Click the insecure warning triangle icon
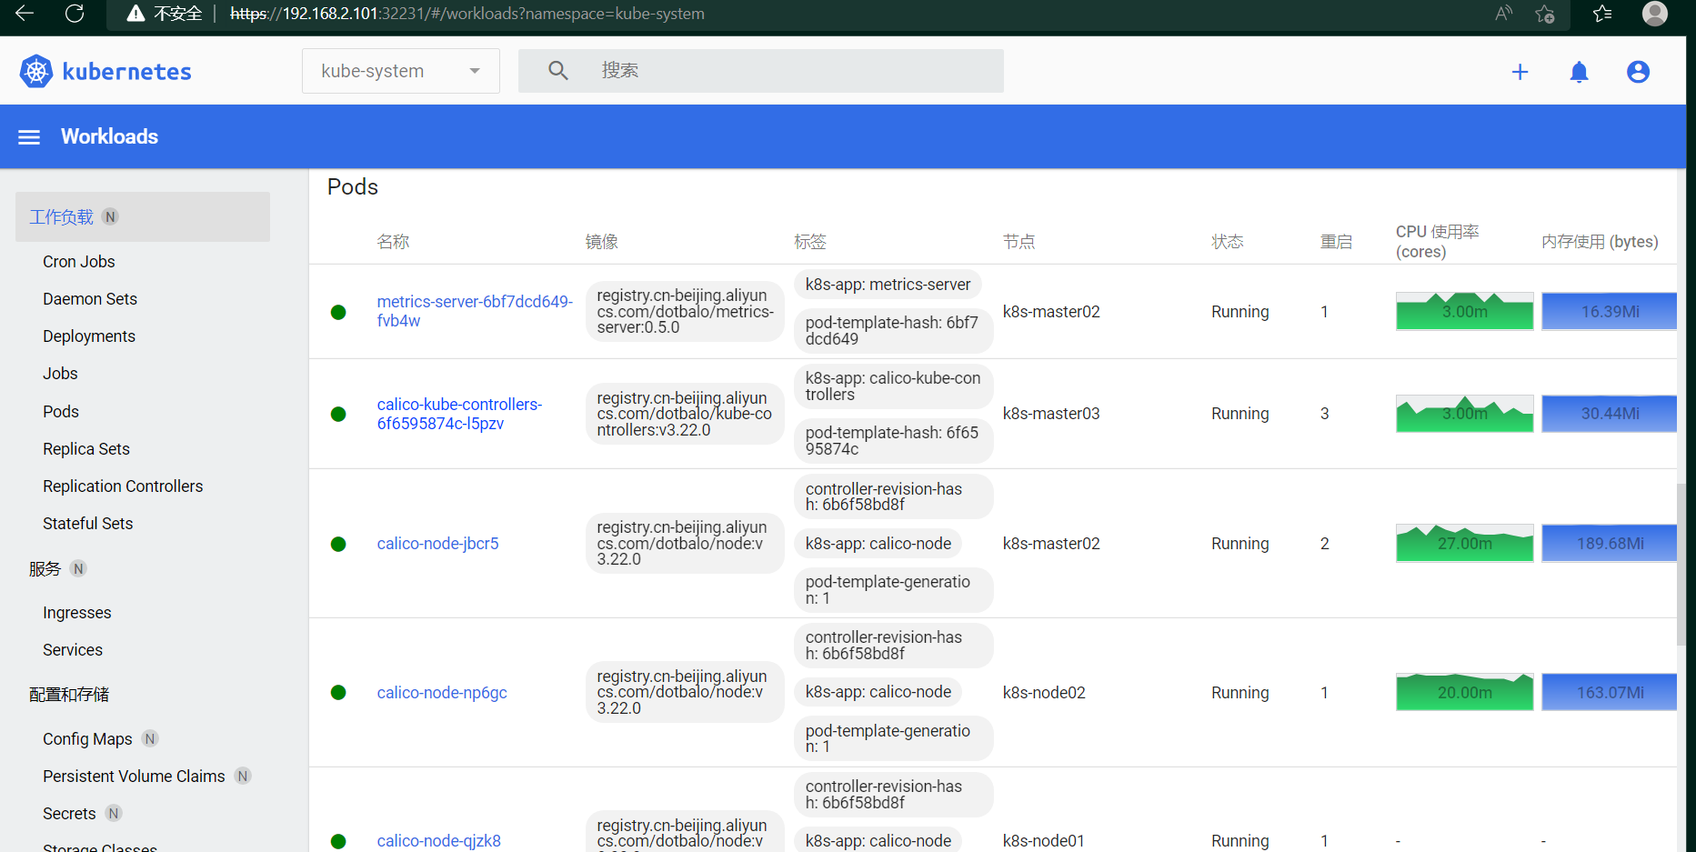 click(x=135, y=14)
